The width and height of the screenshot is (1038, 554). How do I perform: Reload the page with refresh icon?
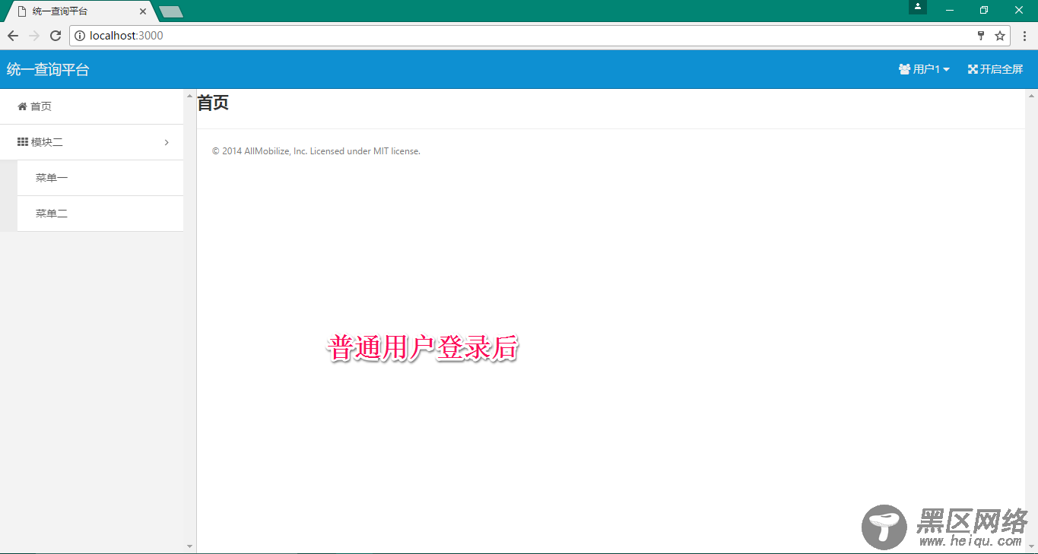[56, 36]
